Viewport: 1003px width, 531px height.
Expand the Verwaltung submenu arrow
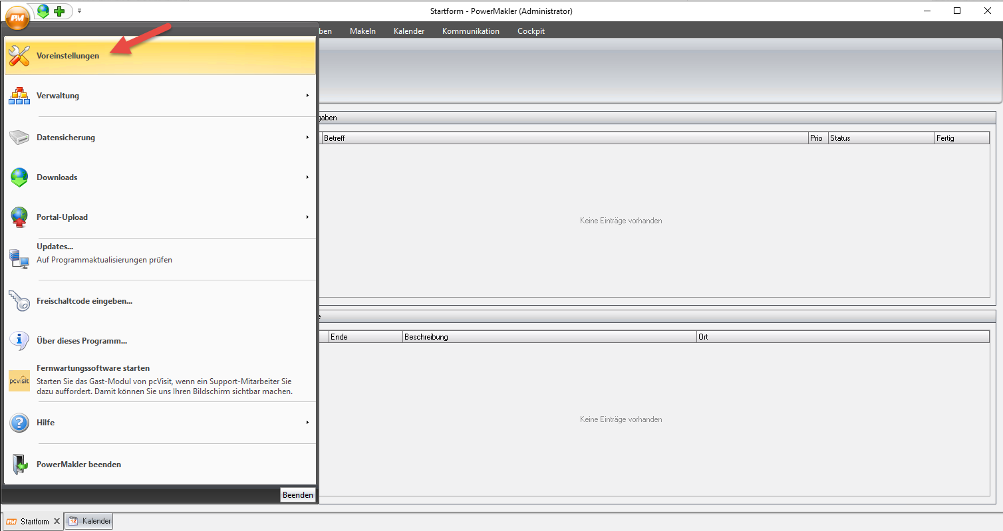[307, 96]
